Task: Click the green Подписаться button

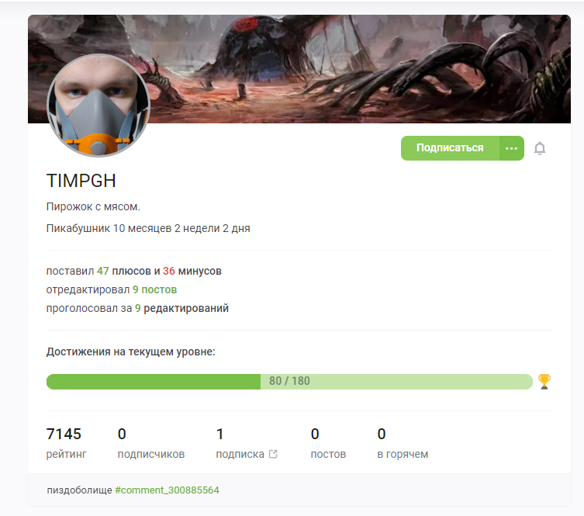Action: pos(450,148)
